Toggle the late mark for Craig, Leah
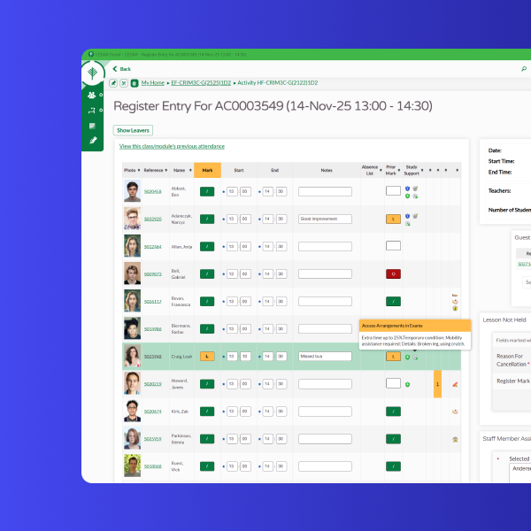The height and width of the screenshot is (531, 531). 207,357
